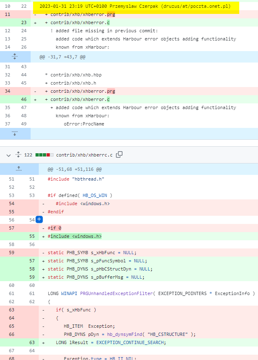Expand hidden lines between 26 and 43

pos(15,57)
